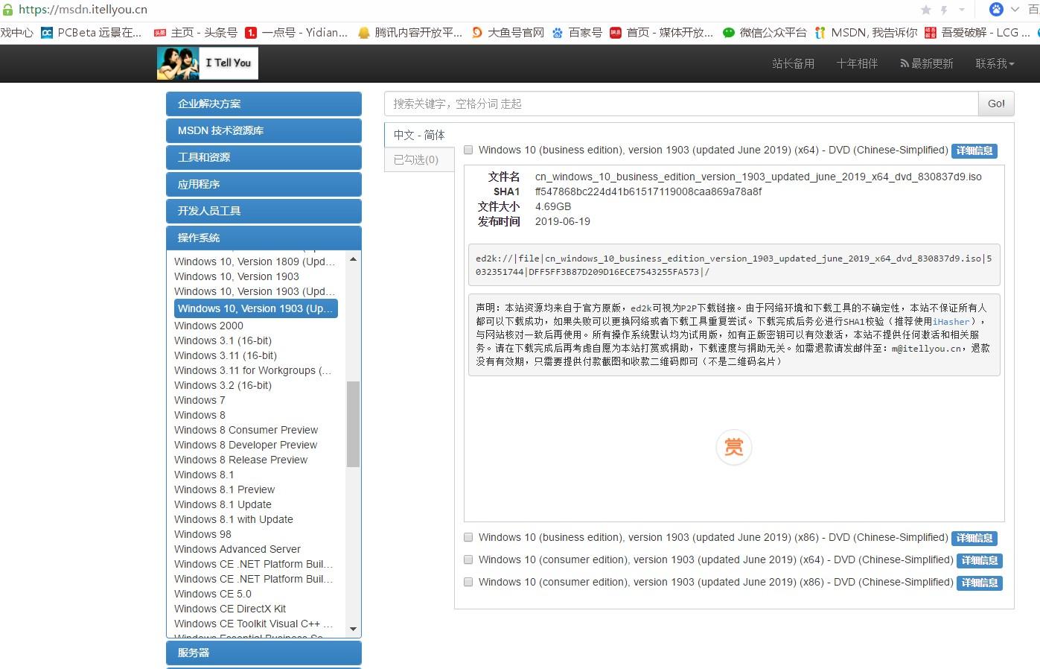Screen dimensions: 1040x669
Task: Open the 主页 - 头条号 bookmark
Action: coord(196,33)
